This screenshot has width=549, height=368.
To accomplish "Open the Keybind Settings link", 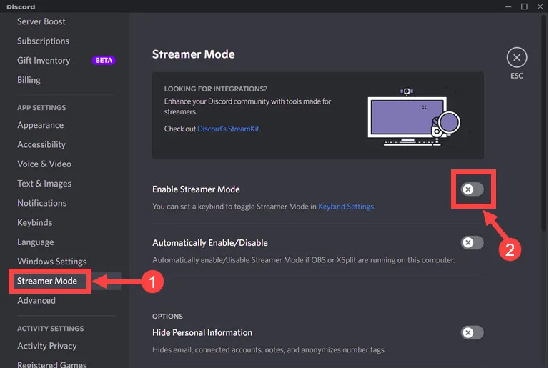I will [346, 207].
